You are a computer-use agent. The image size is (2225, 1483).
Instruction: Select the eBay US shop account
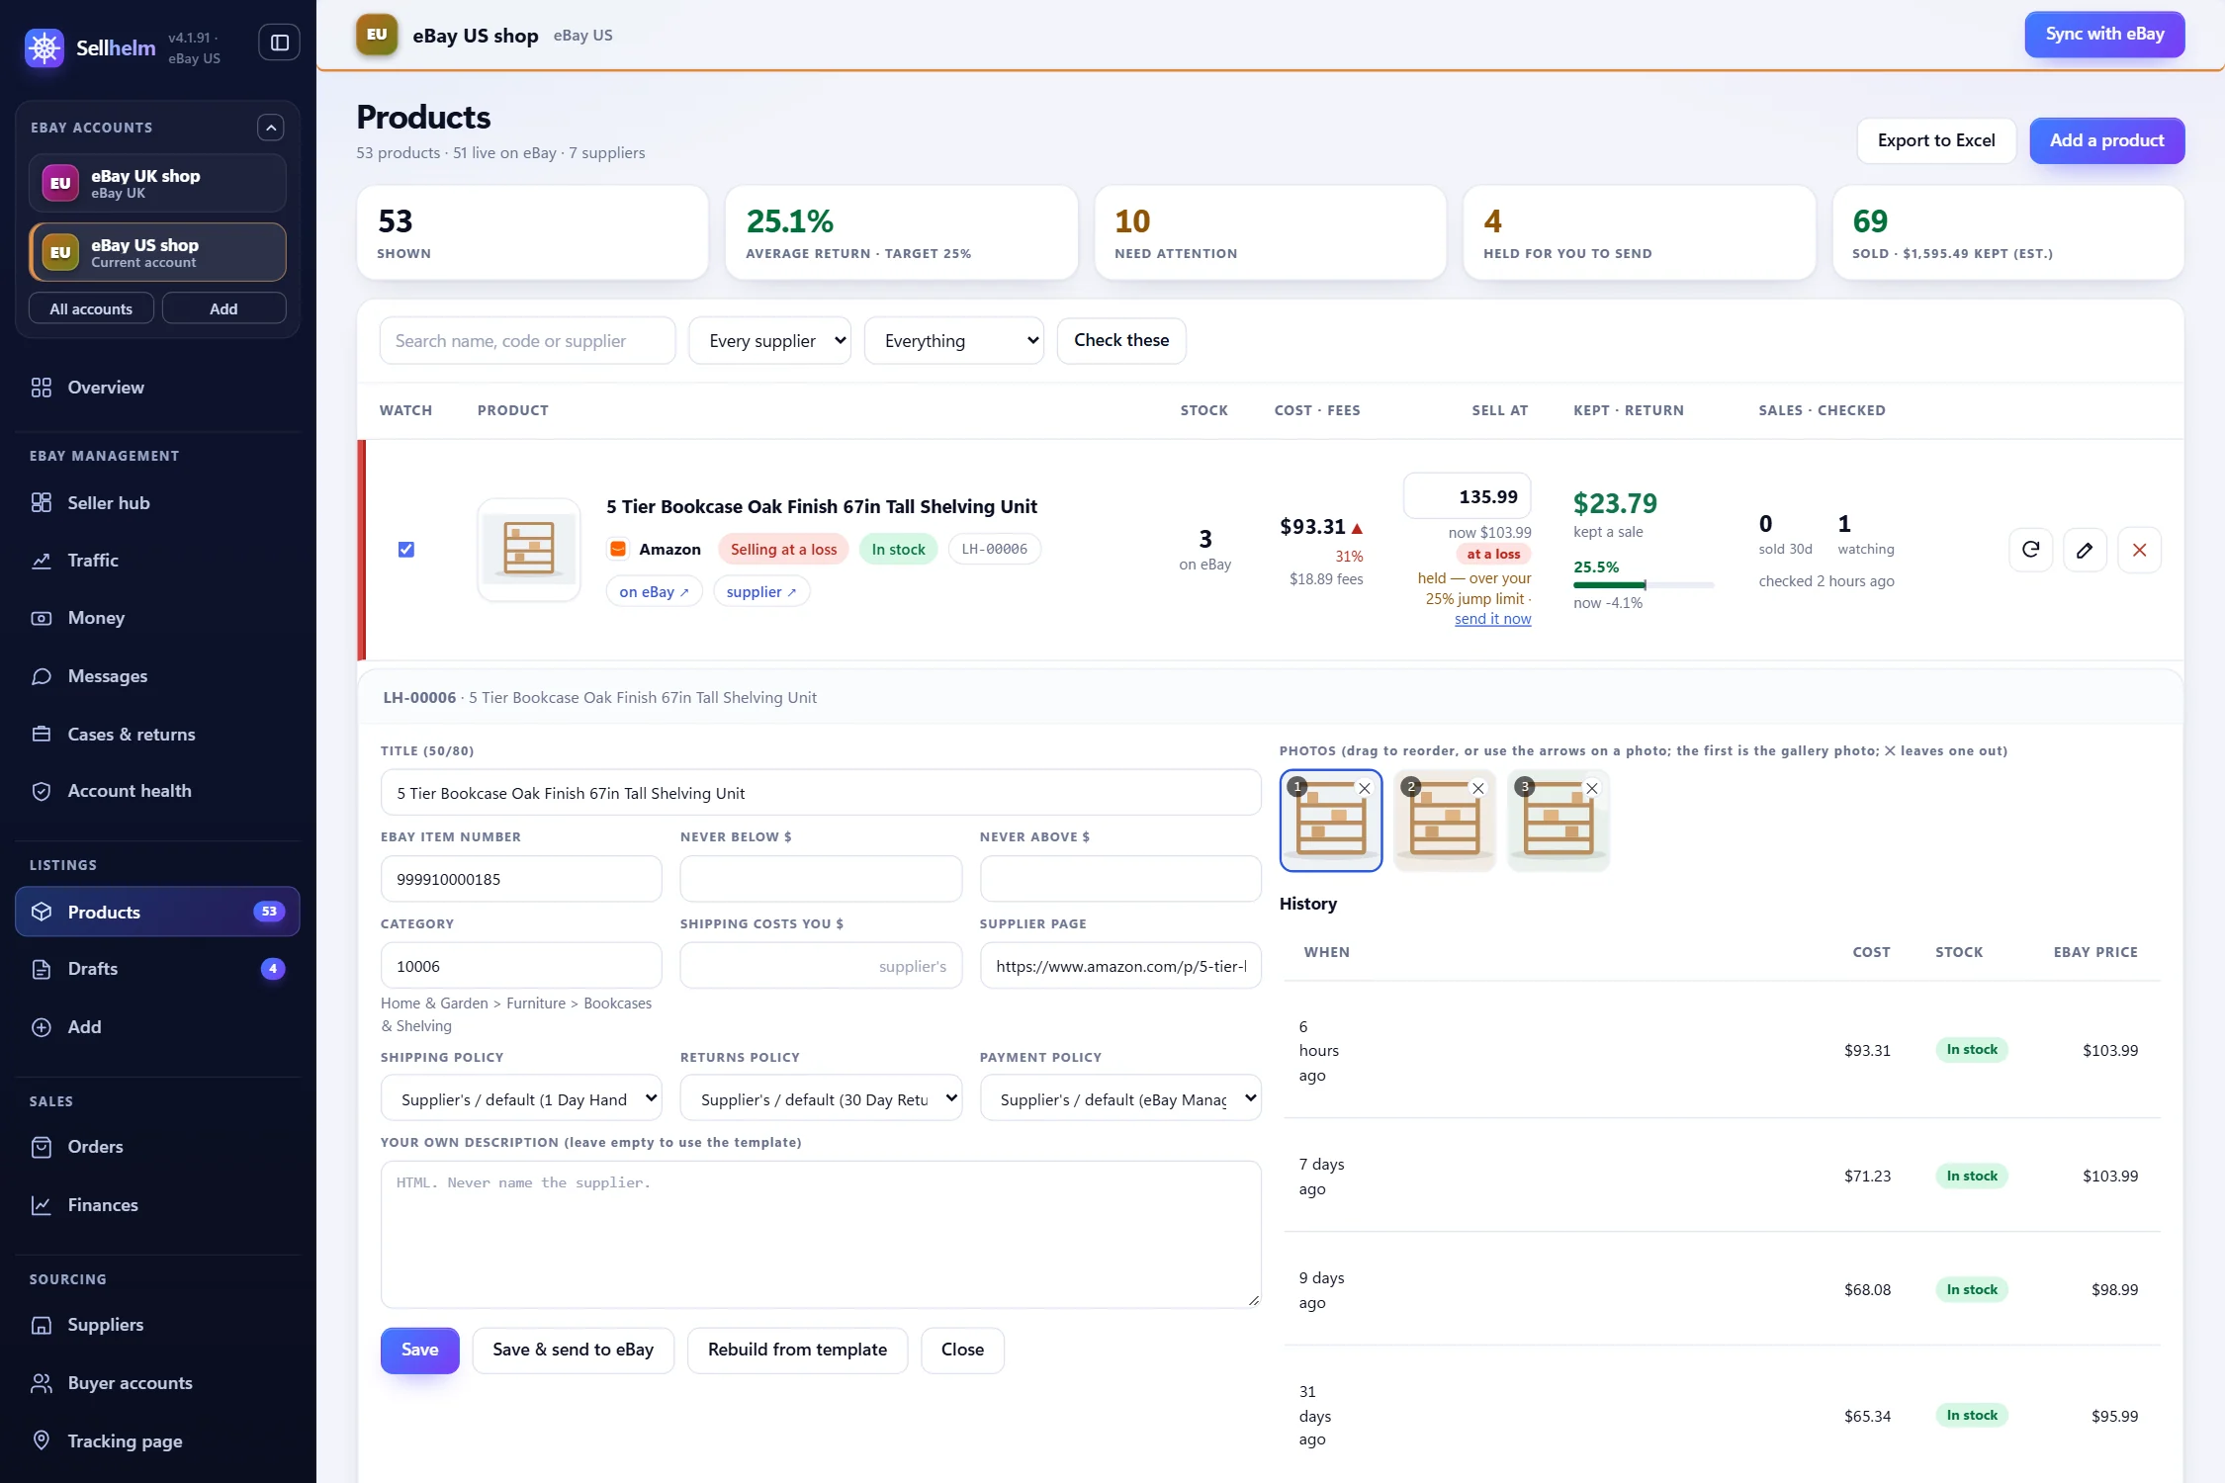[x=157, y=252]
